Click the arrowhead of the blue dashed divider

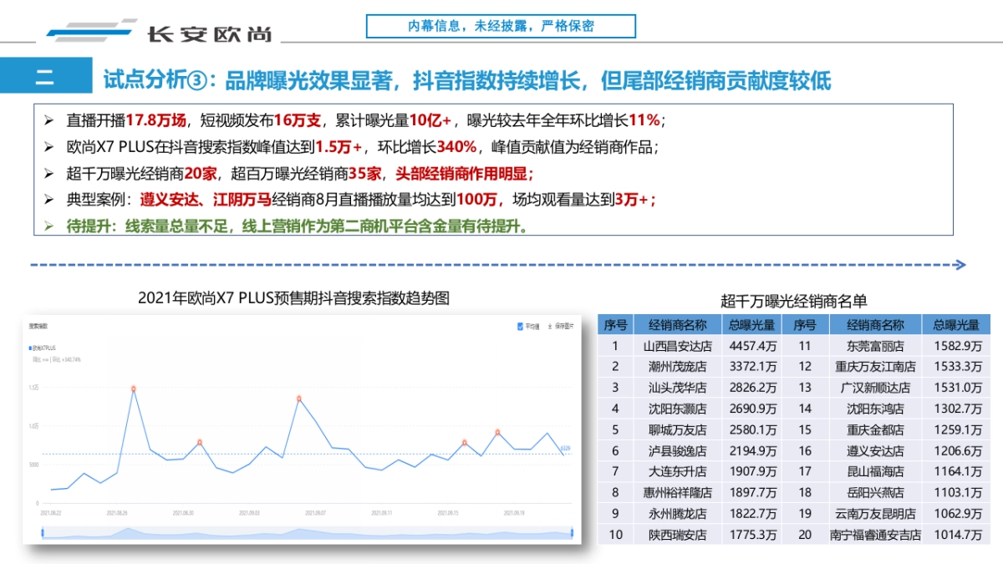(x=960, y=263)
